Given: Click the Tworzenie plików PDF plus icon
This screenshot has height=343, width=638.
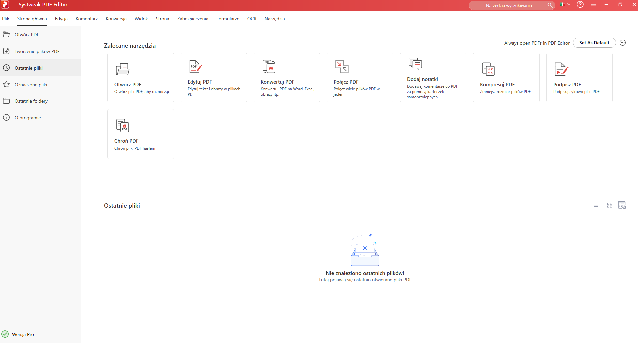Looking at the screenshot, I should [x=6, y=51].
